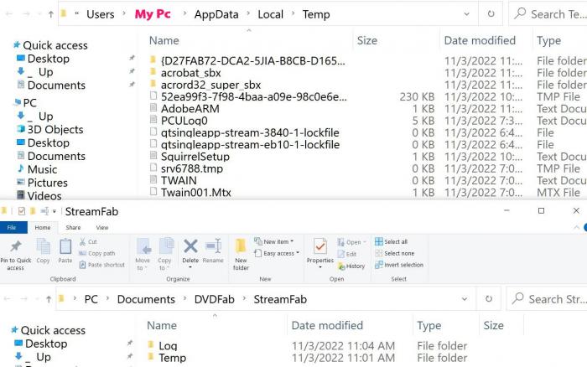Click the Paste clipboard icon
Screen dimensions: 587x367
click(65, 246)
